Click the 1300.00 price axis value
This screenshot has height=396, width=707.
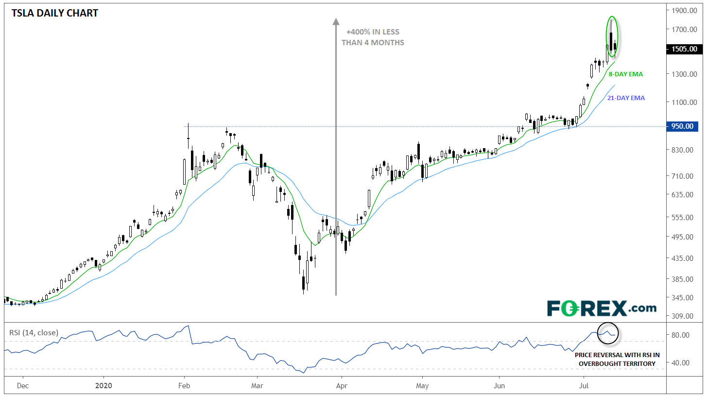pos(685,74)
